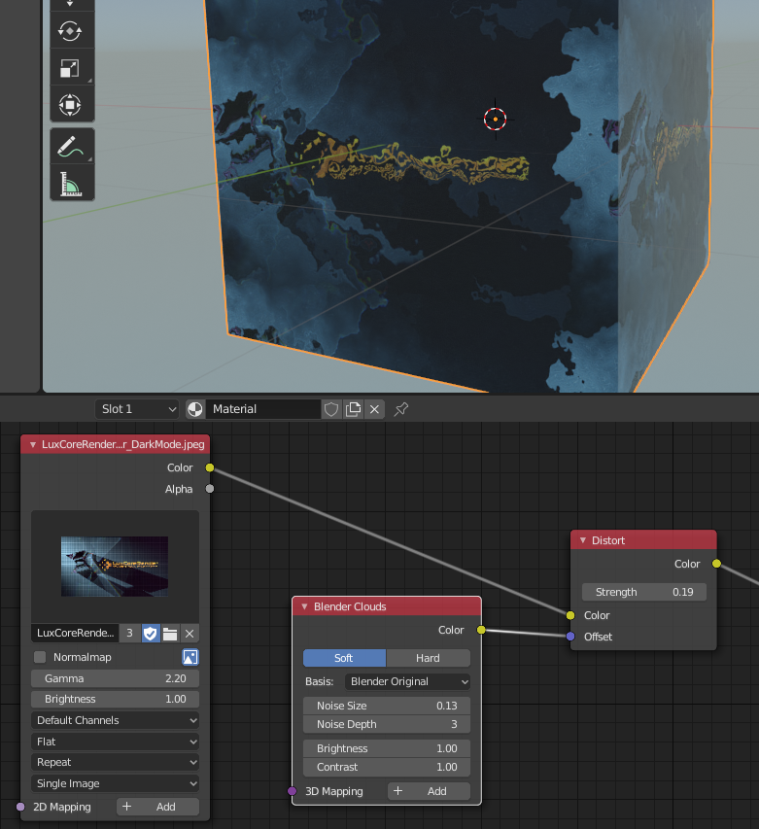This screenshot has height=829, width=759.
Task: Adjust image node Brightness 1.00 slider
Action: (x=116, y=699)
